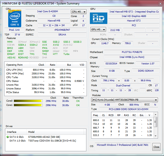This screenshot has height=156, width=164.
Task: Select the Codename field Haswell-MB
Action: click(54, 21)
